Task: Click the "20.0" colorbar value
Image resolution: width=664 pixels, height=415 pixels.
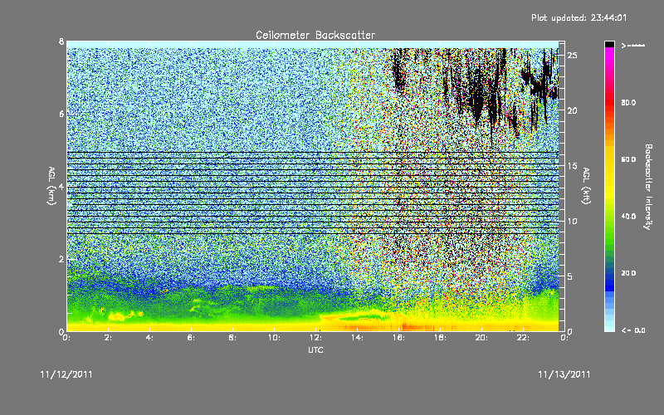Action: [628, 273]
